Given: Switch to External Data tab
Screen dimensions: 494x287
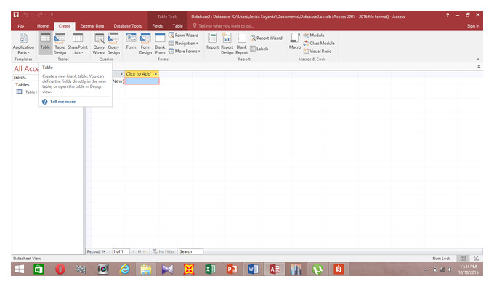Looking at the screenshot, I should (x=92, y=26).
